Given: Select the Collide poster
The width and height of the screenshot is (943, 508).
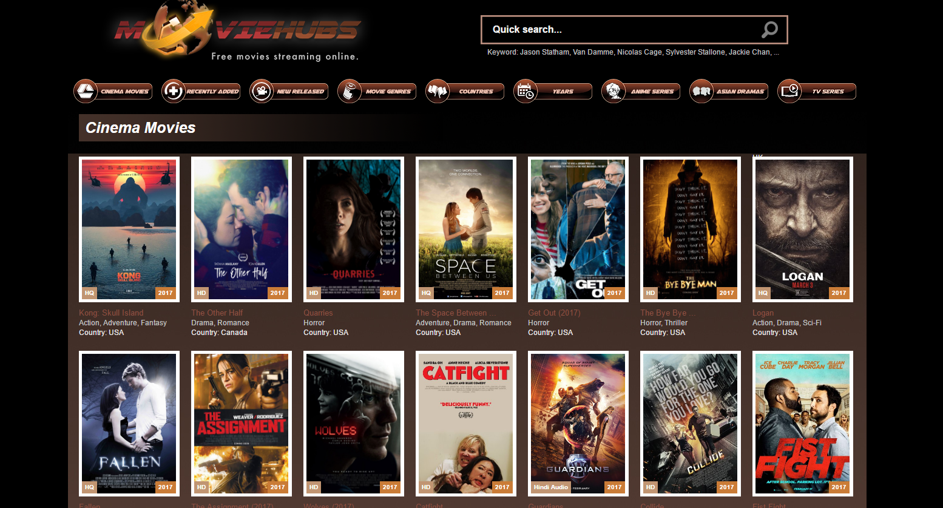Looking at the screenshot, I should 691,424.
